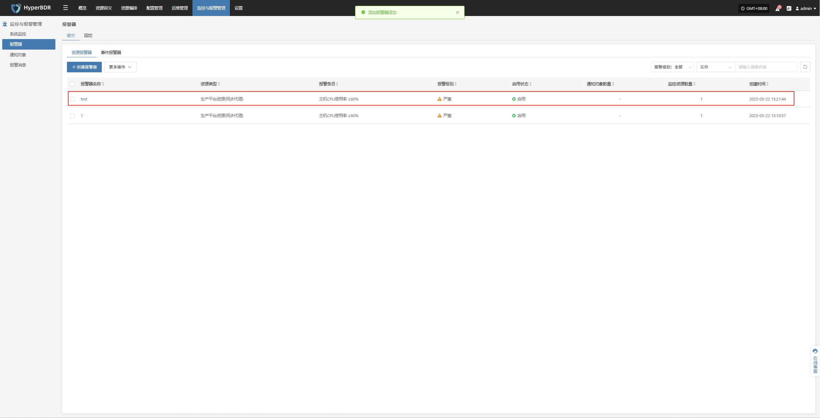Open the 资源容灾 top menu

click(104, 8)
